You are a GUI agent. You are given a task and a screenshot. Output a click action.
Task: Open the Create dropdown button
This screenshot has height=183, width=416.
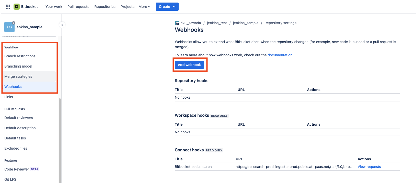click(x=167, y=7)
